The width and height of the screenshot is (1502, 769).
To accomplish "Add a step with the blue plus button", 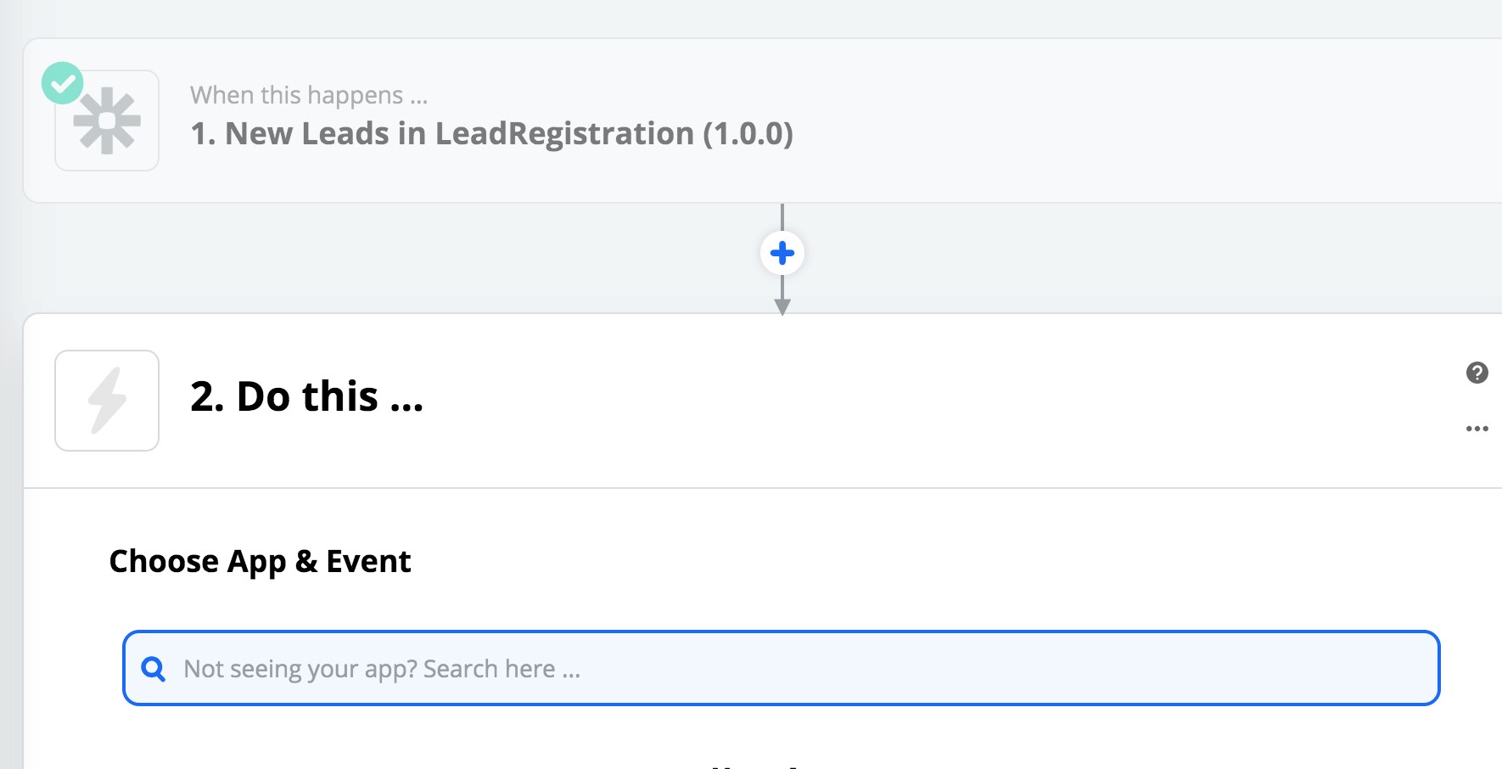I will click(782, 253).
